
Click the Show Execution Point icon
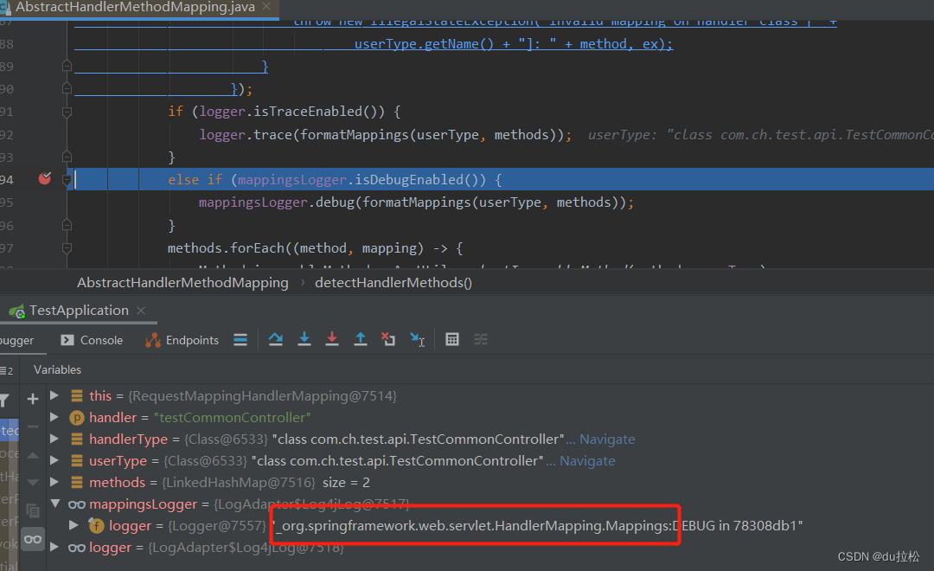point(240,339)
